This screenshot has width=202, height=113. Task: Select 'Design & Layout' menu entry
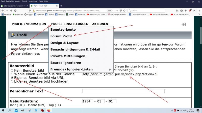click(x=64, y=43)
